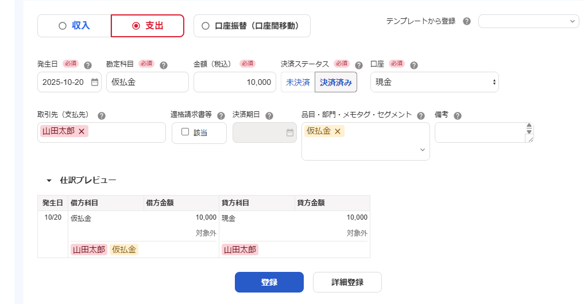Remove the 山田太郎 tag from 取引先

[x=82, y=132]
